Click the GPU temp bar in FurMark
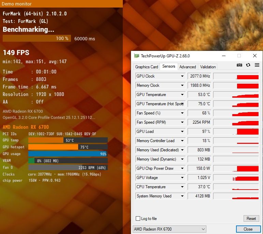This screenshot has width=263, height=234. click(x=68, y=140)
